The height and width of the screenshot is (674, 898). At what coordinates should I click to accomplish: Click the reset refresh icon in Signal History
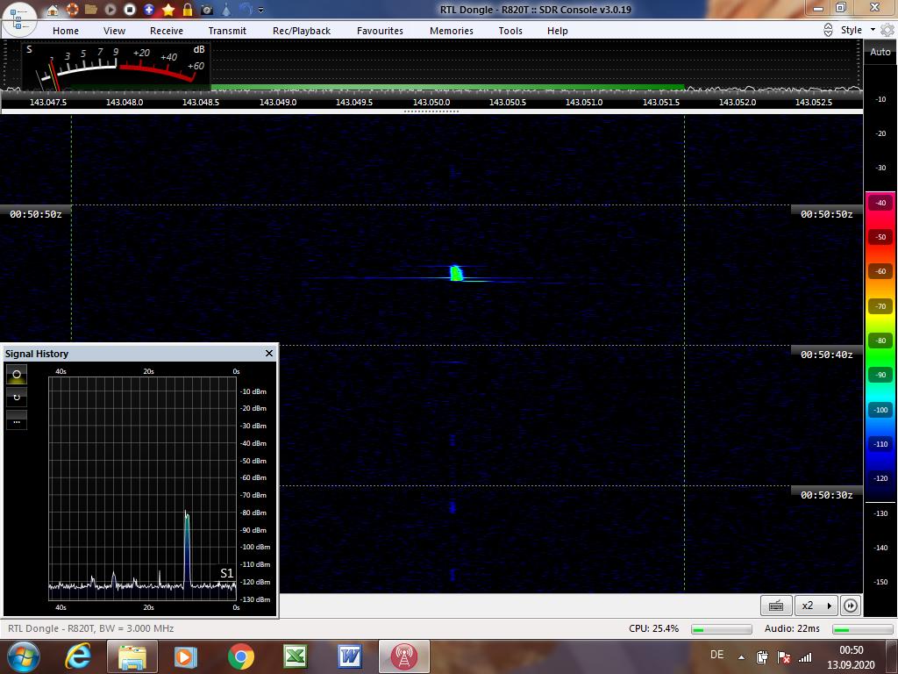click(x=17, y=398)
